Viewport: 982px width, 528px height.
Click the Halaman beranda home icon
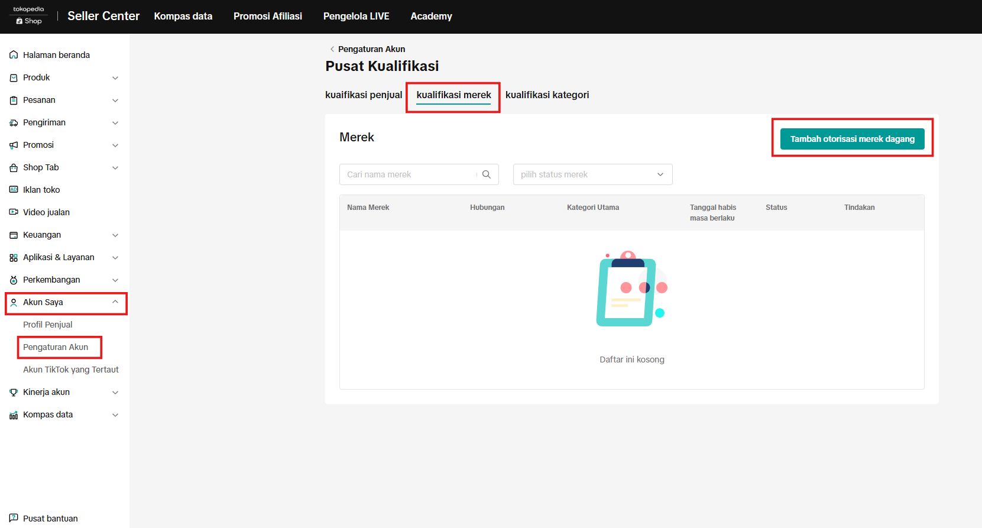[x=14, y=55]
